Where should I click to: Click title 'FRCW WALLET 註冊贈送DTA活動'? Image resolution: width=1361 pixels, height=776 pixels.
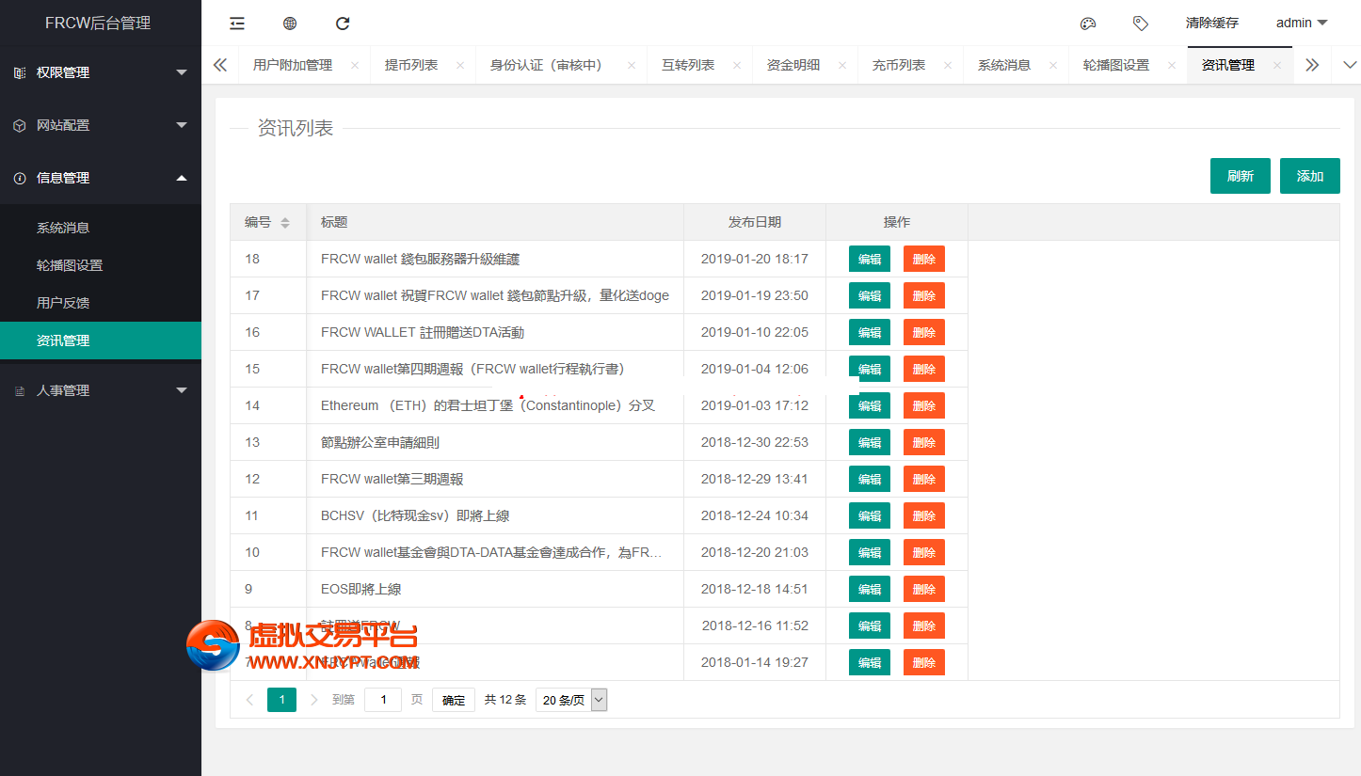click(423, 332)
